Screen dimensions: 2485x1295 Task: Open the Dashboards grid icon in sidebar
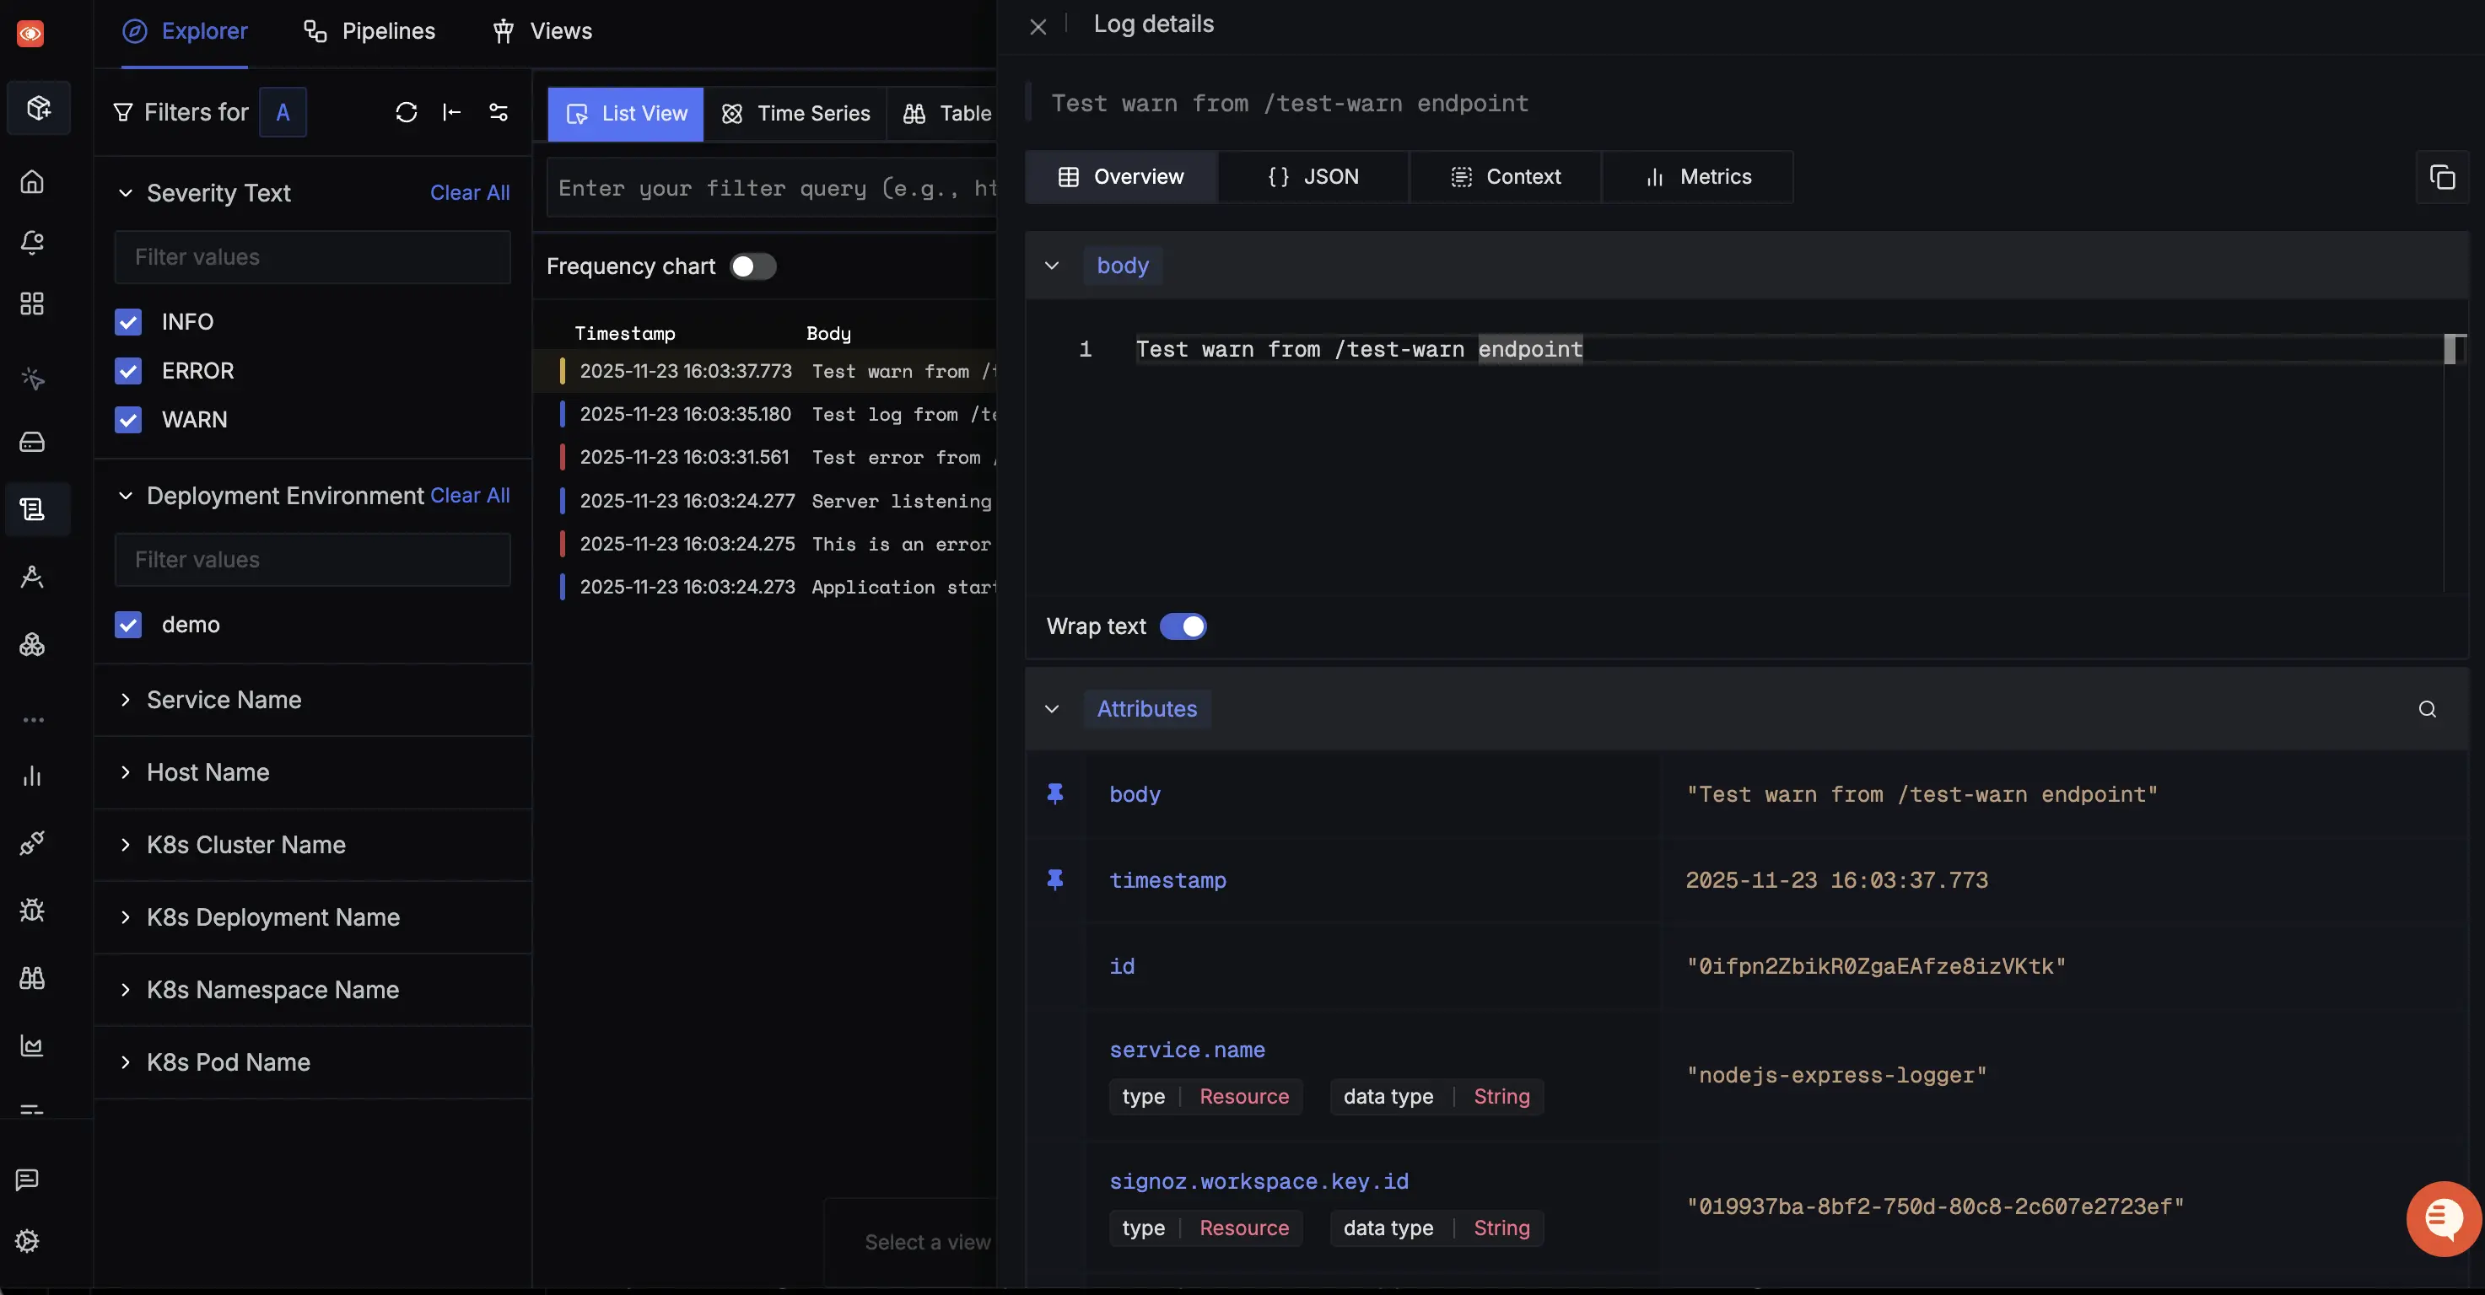point(32,303)
